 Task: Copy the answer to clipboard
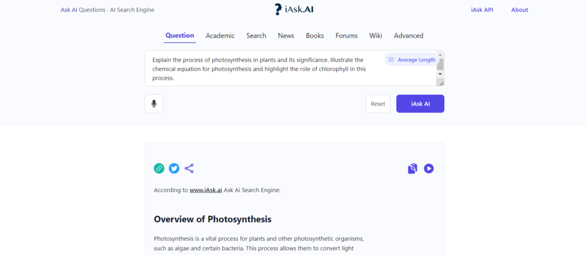pos(412,169)
